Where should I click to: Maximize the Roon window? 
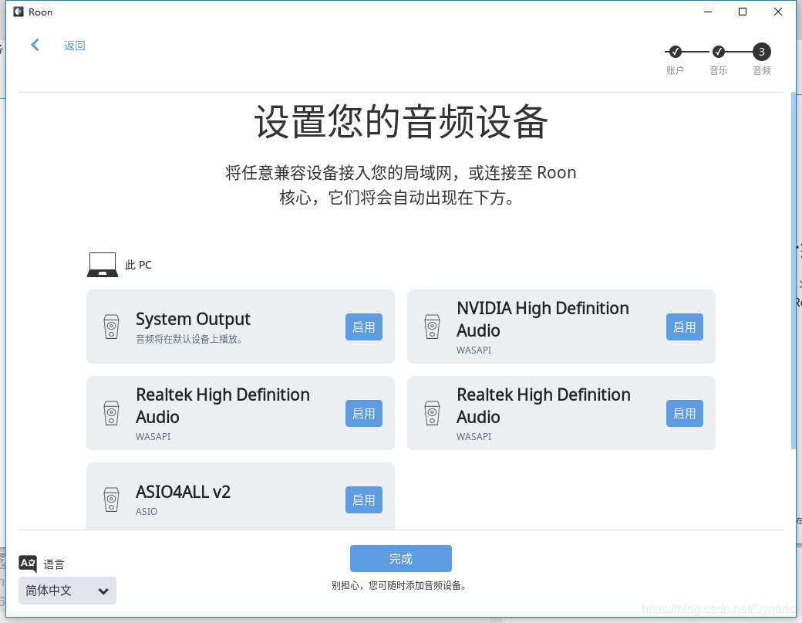[743, 12]
